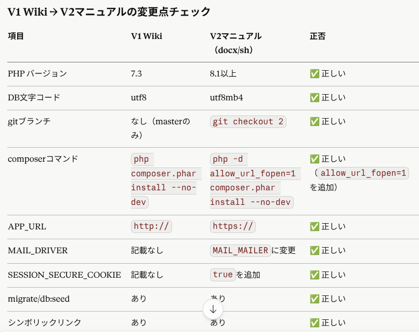Image resolution: width=419 pixels, height=336 pixels.
Task: Click the 'true' code snippet
Action: pyautogui.click(x=222, y=275)
